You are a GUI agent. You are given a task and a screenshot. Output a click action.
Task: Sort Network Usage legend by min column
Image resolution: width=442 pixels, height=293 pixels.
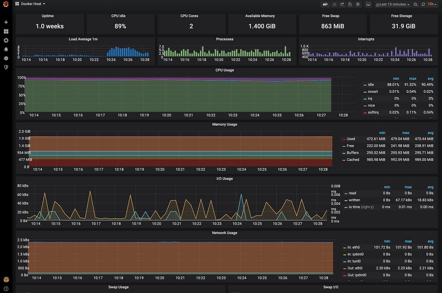[387, 241]
